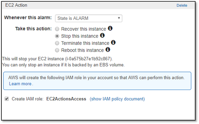The image size is (199, 124).
Task: Click the Reboot this instance label text
Action: point(82,50)
